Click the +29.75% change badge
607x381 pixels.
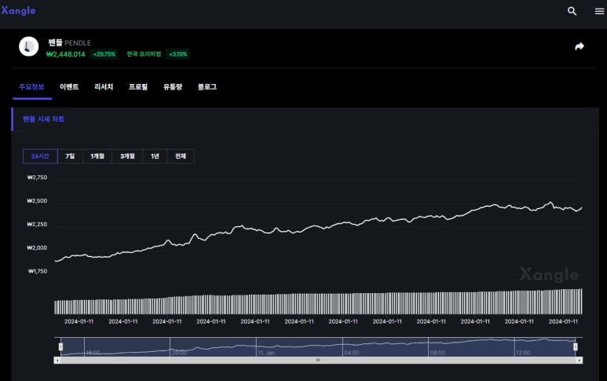point(104,54)
